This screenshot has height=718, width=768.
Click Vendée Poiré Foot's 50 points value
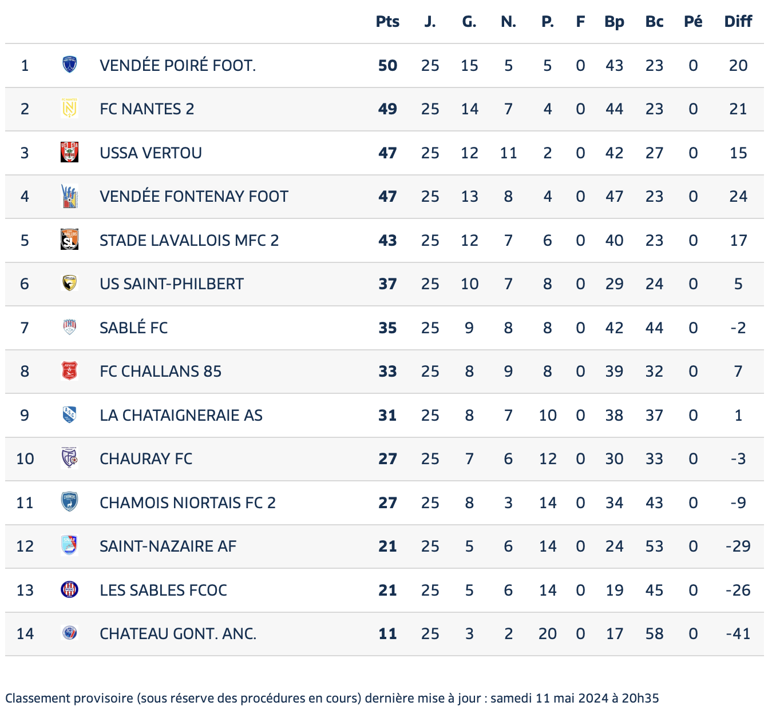pos(387,65)
